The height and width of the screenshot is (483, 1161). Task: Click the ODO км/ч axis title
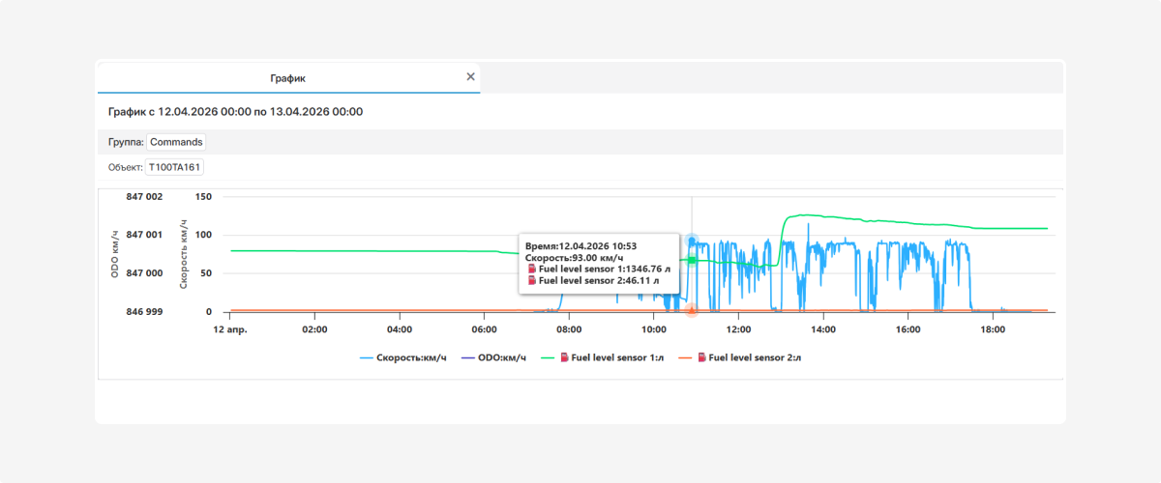coord(115,254)
